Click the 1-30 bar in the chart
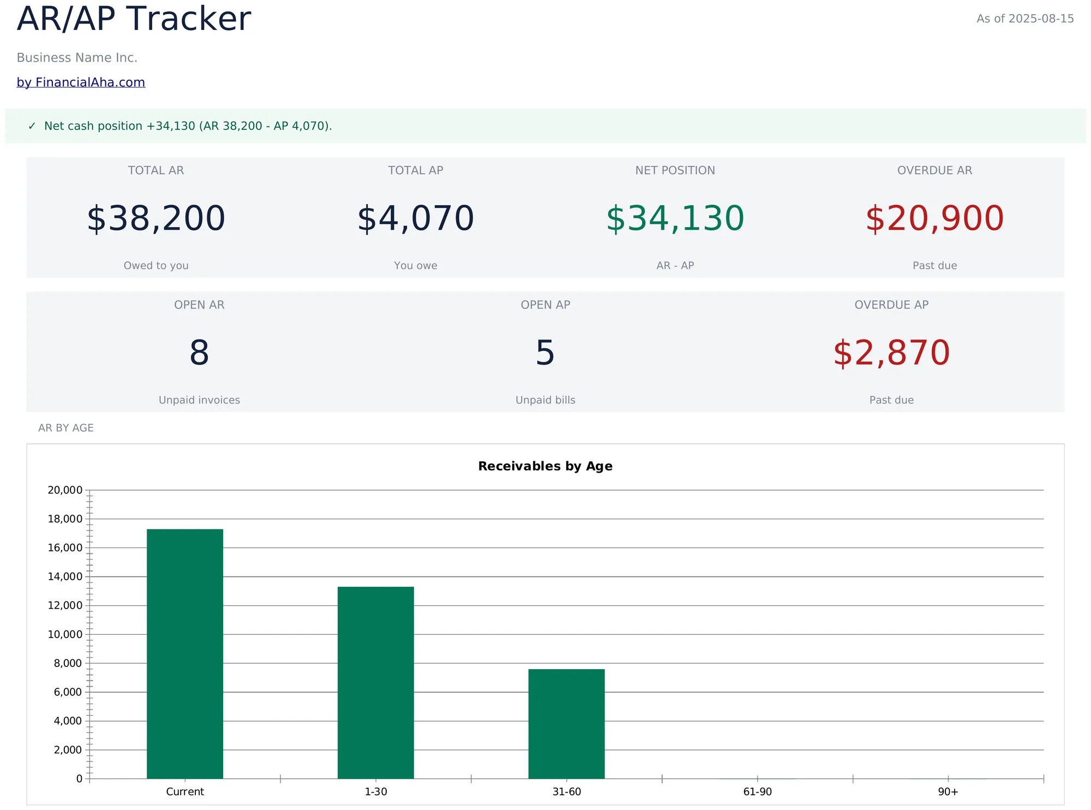Viewport: 1091px width, 810px height. 376,683
